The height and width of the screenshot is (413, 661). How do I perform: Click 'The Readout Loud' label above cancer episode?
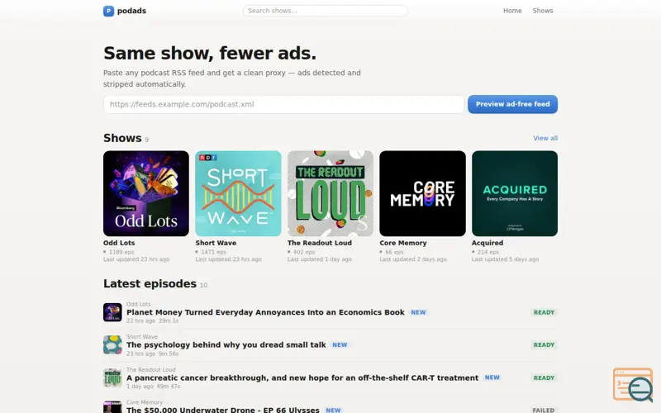click(x=151, y=369)
